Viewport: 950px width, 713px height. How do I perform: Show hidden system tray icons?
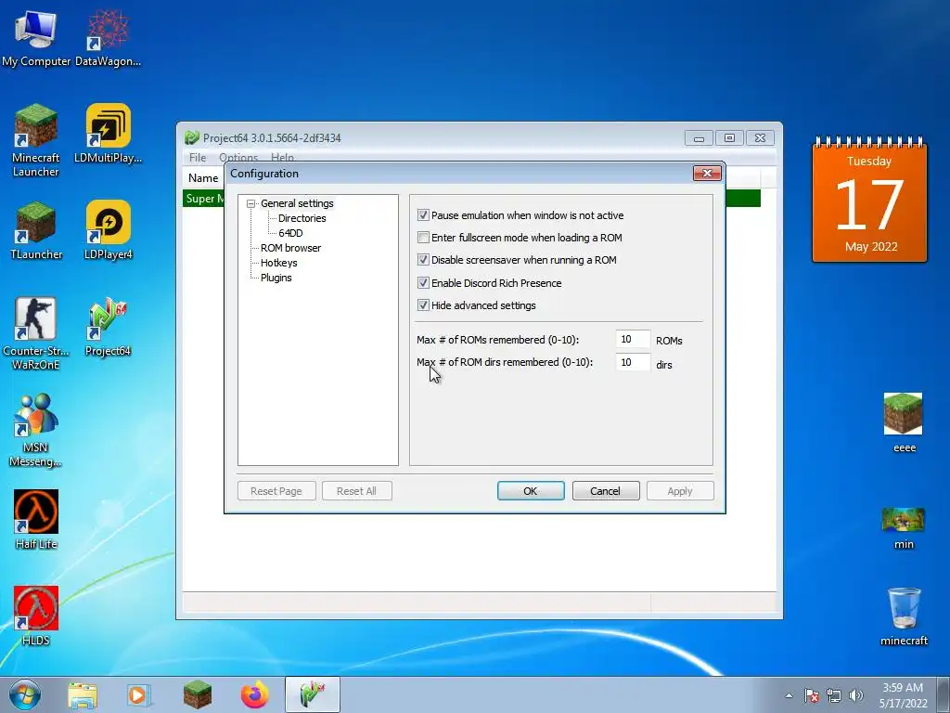789,695
